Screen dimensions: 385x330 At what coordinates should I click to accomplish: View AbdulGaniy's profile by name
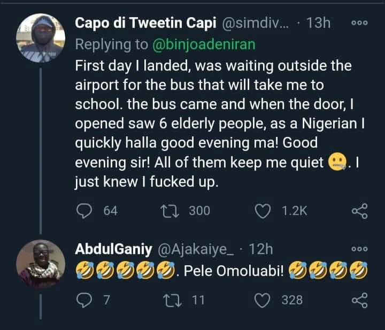(x=112, y=249)
